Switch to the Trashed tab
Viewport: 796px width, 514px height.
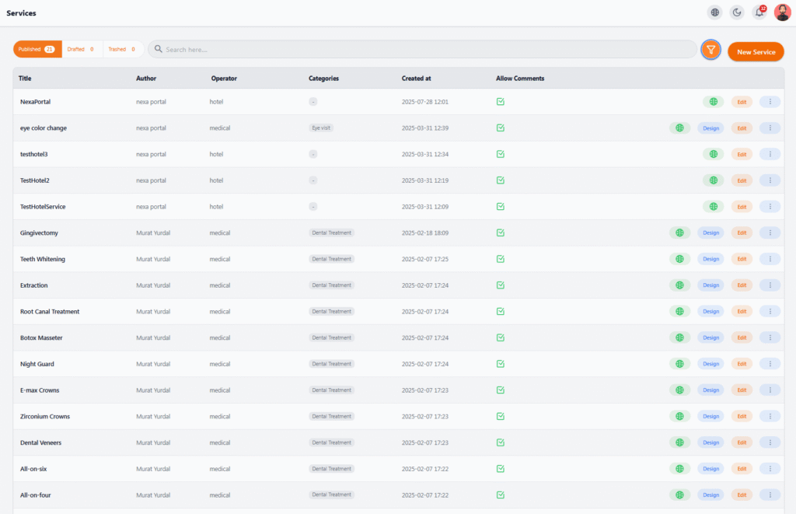(122, 49)
